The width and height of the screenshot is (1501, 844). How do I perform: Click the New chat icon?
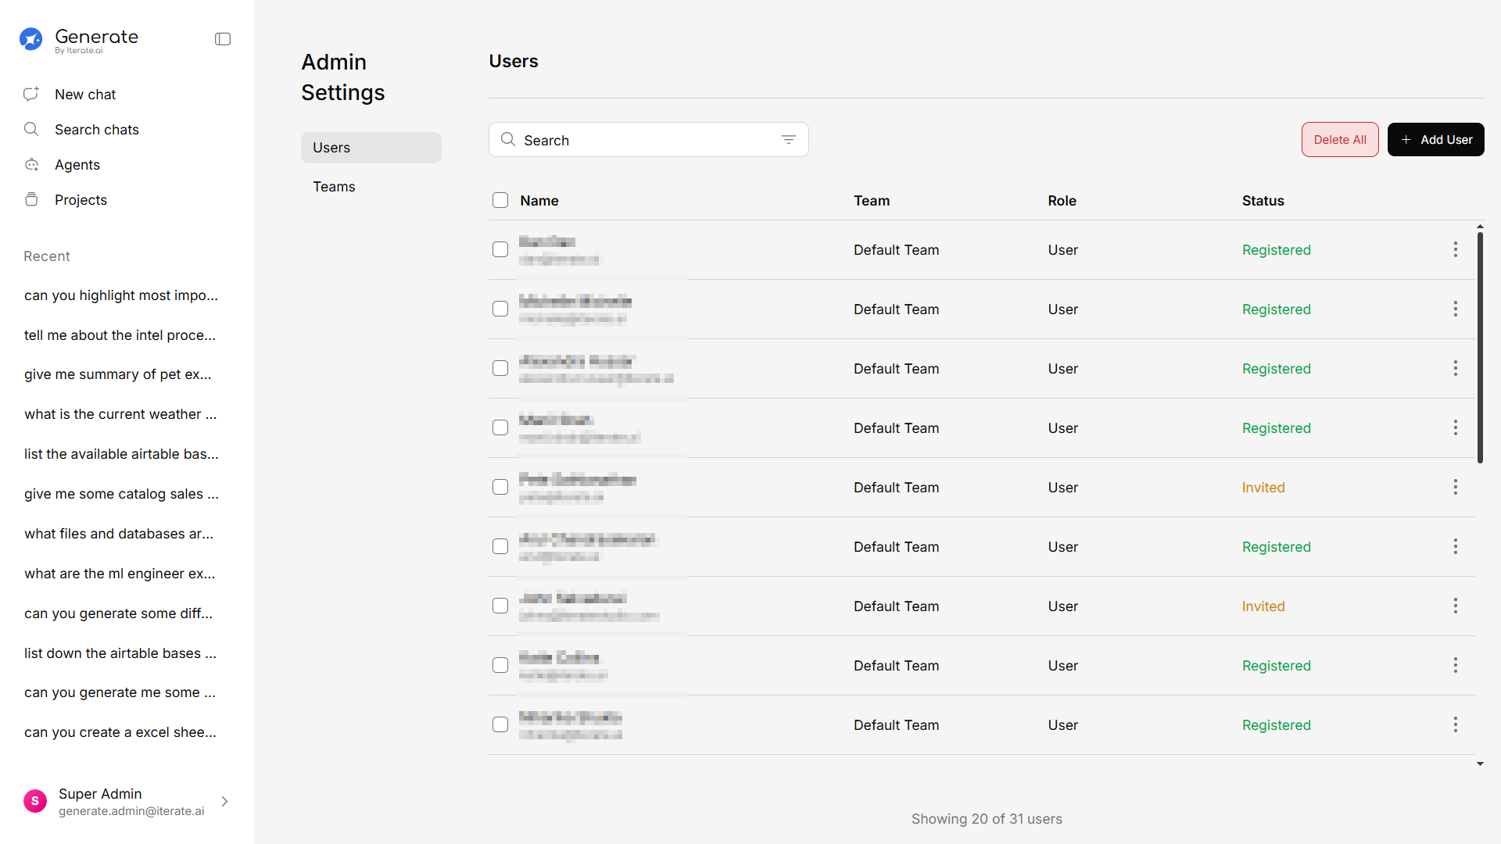tap(31, 94)
